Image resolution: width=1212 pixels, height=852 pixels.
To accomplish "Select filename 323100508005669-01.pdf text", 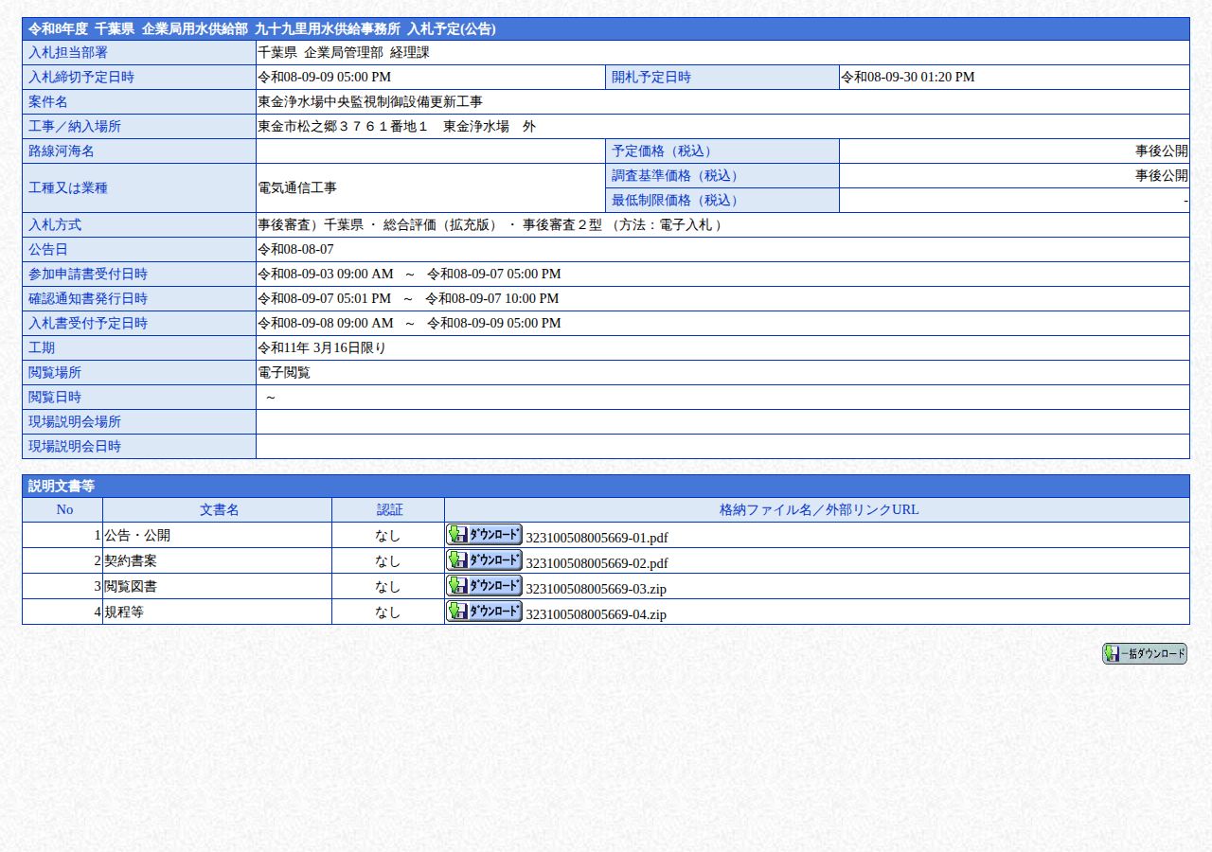I will [x=597, y=538].
